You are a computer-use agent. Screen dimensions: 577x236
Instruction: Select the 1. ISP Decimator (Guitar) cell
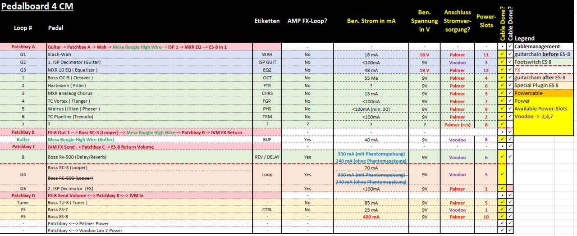(x=150, y=62)
